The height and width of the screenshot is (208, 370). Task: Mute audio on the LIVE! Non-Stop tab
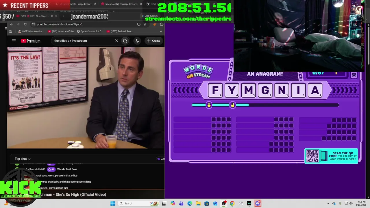coord(51,16)
